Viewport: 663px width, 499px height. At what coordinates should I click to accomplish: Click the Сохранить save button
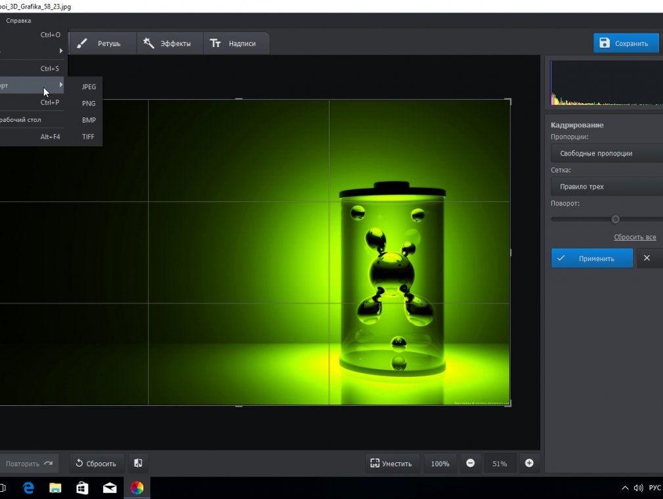626,43
